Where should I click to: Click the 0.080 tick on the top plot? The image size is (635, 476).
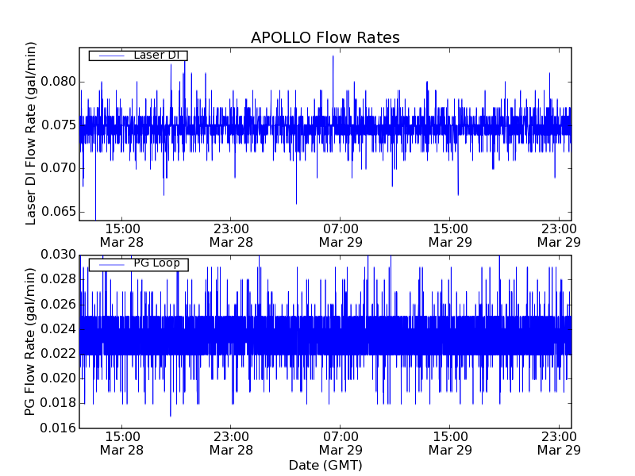[57, 82]
